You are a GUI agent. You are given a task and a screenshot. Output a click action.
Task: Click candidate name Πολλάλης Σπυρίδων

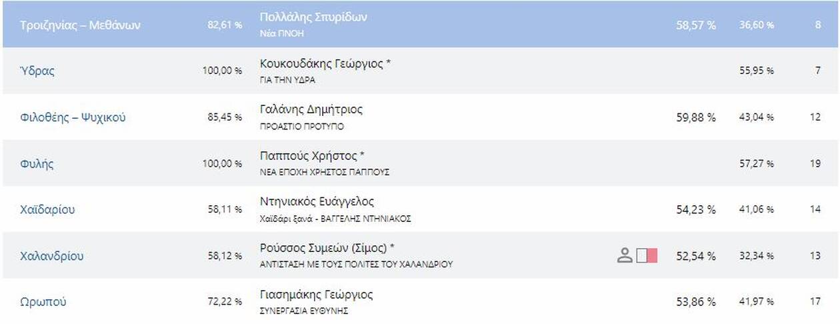point(313,18)
